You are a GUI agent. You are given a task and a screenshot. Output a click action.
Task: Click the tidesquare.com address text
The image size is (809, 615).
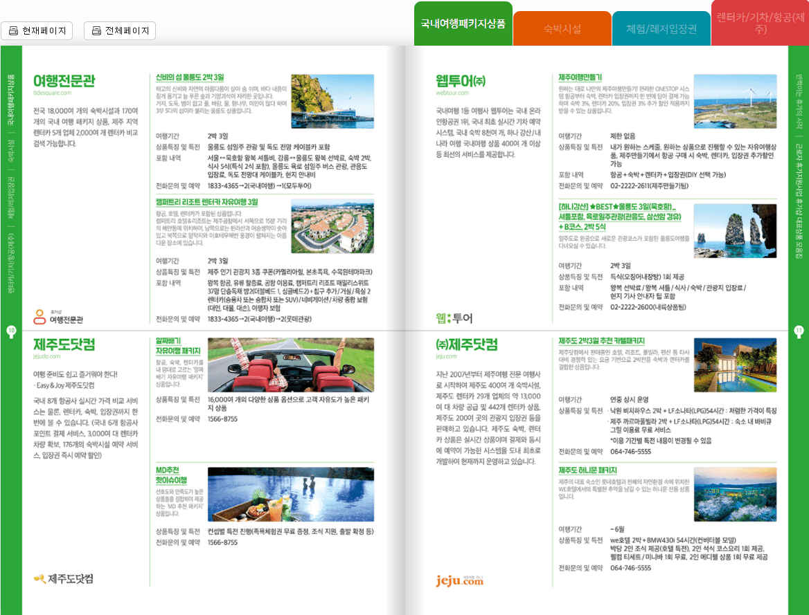(52, 93)
